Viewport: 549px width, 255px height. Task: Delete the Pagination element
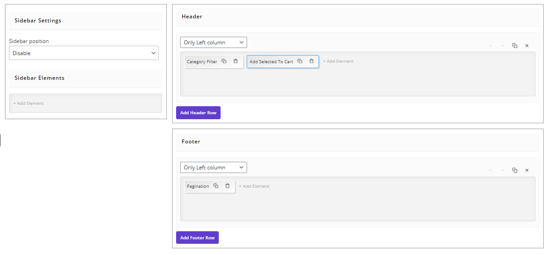[x=227, y=186]
